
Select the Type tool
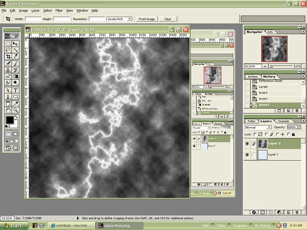(16, 90)
